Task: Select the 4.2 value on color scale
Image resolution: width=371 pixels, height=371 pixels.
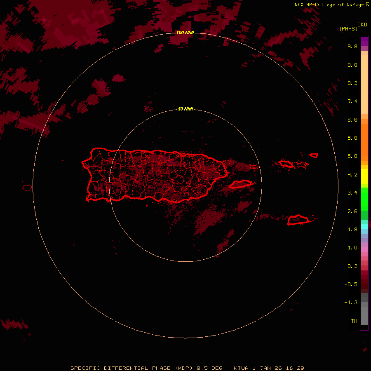Action: point(352,175)
